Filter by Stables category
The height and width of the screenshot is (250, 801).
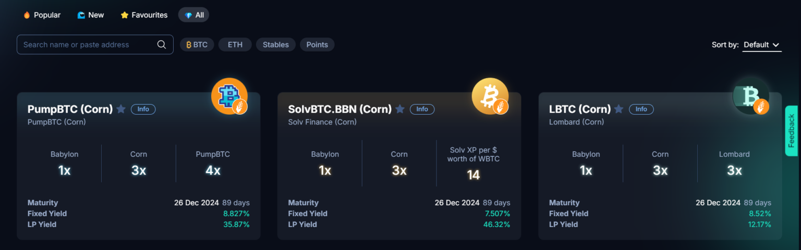(x=275, y=45)
